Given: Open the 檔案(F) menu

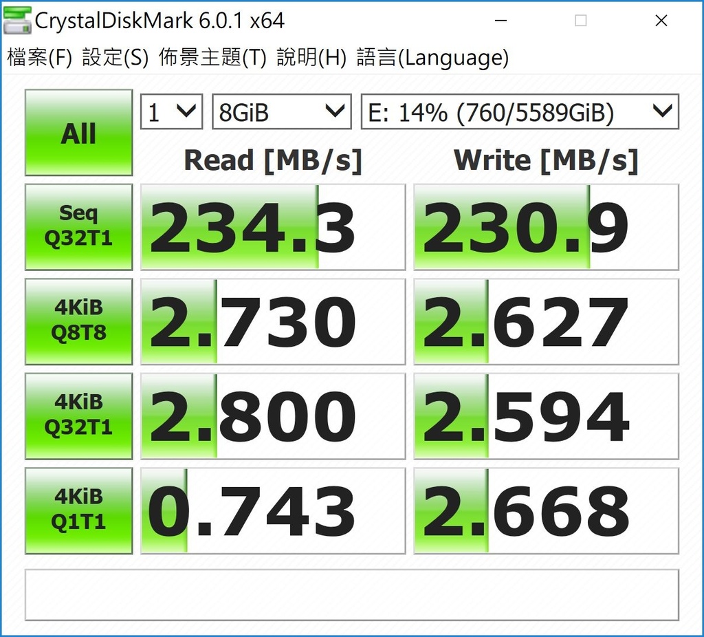Looking at the screenshot, I should click(39, 58).
